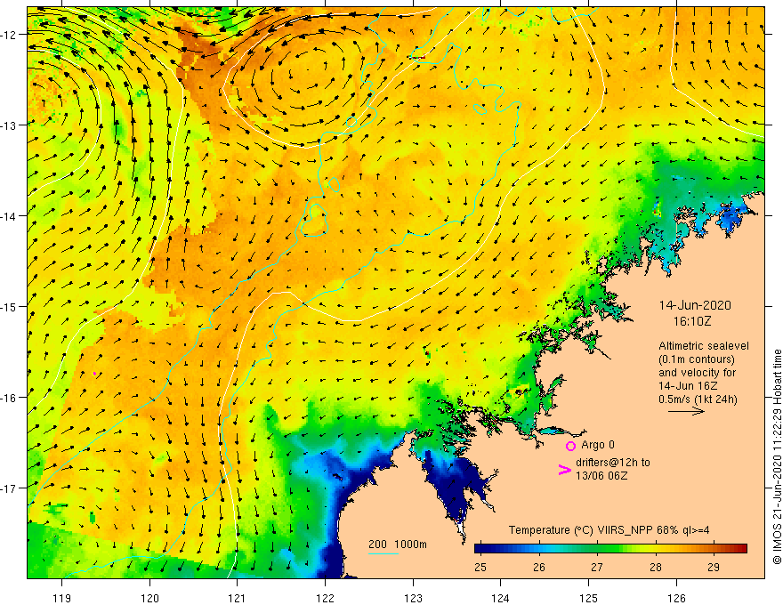Click the cyan 200 1000m depth line sample
Viewport: 783px width, 605px height.
pyautogui.click(x=383, y=553)
